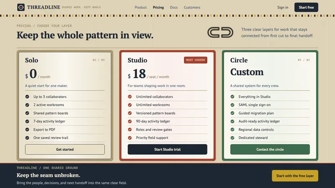335x188 pixels.
Task: Open the Pricing nav item
Action: [x=158, y=7]
